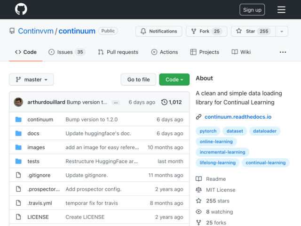Select the online-learning topic tag

pos(216,142)
